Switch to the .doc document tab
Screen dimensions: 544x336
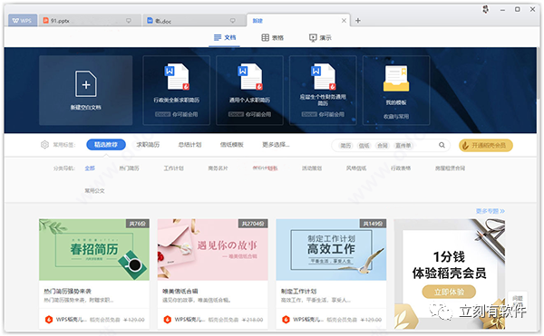(194, 21)
